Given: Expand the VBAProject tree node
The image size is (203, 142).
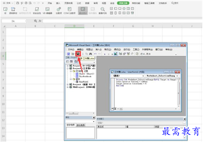Looking at the screenshot, I should pyautogui.click(x=67, y=87).
